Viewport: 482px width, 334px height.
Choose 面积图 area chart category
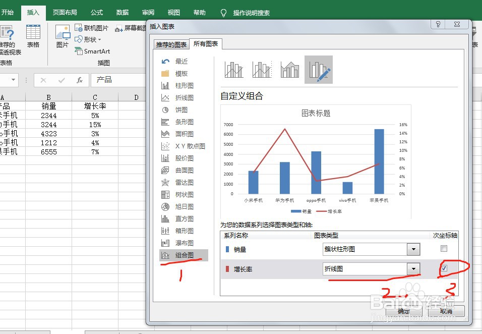184,134
